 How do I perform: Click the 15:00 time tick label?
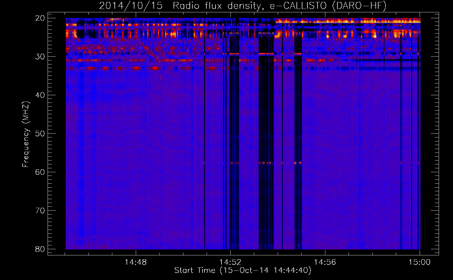click(x=419, y=262)
